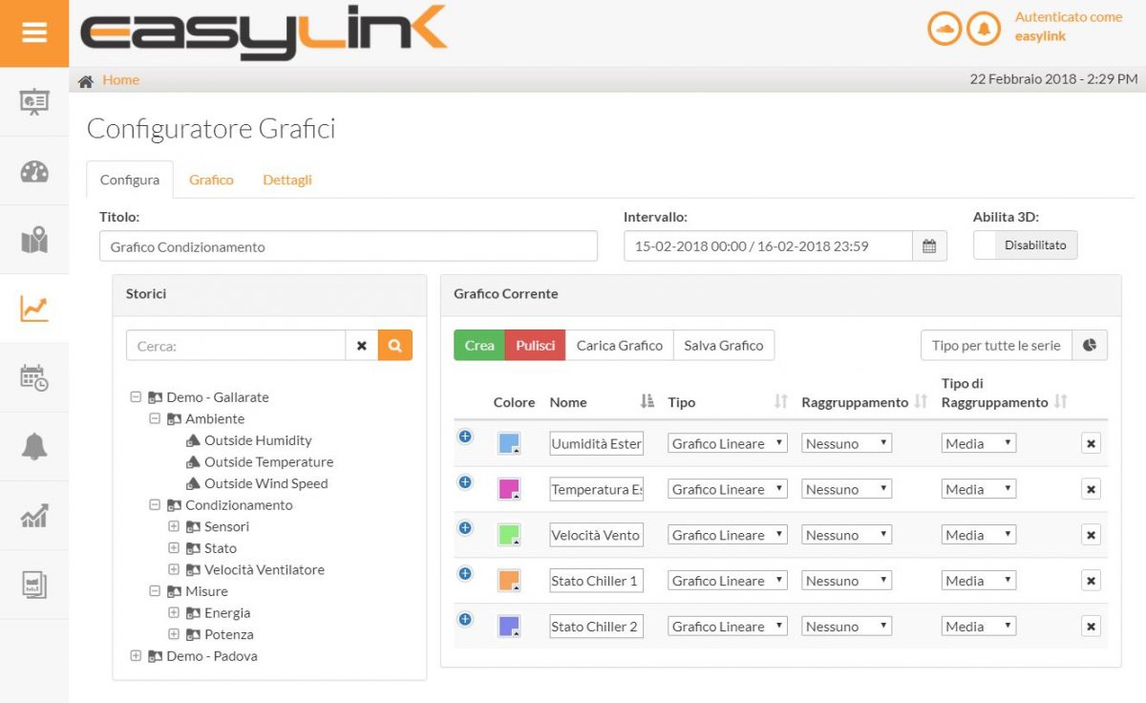The height and width of the screenshot is (703, 1146).
Task: Open the map view from the sidebar
Action: [34, 240]
